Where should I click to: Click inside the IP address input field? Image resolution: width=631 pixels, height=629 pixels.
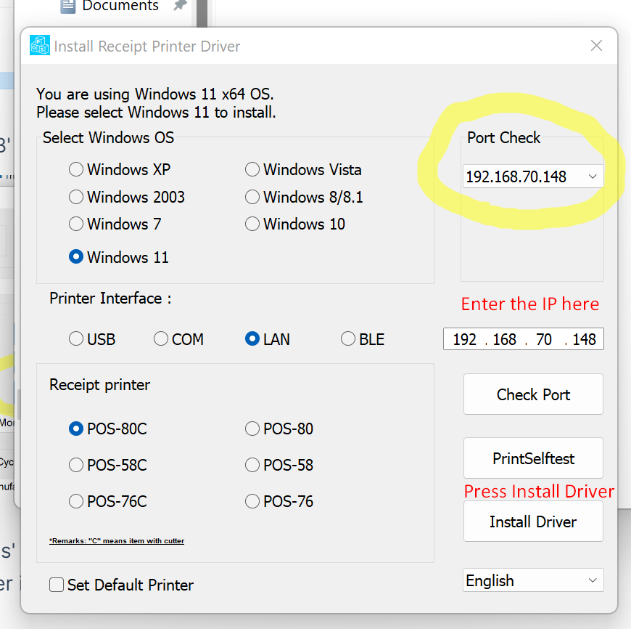click(522, 338)
